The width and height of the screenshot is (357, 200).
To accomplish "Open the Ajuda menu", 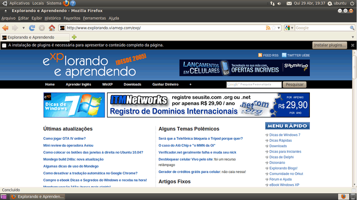I will tap(114, 18).
